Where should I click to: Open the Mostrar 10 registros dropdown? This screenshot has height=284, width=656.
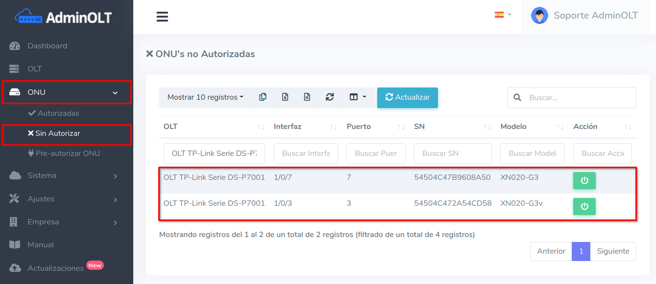tap(205, 97)
